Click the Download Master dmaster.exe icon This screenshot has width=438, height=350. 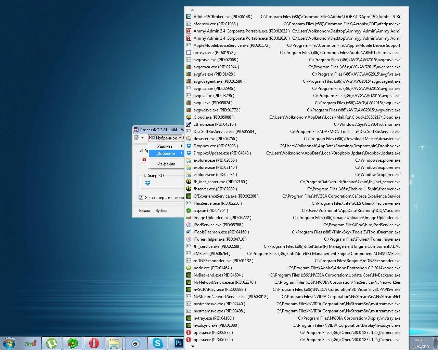click(x=189, y=138)
